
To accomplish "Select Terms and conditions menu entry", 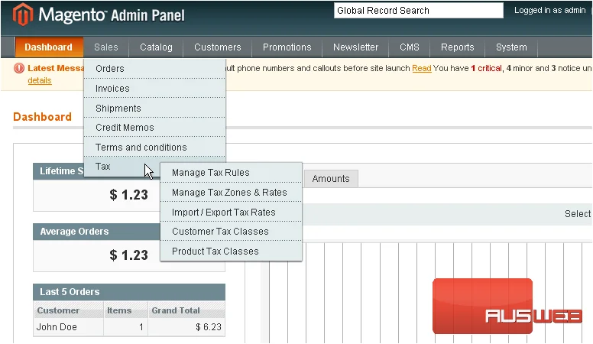I will (x=154, y=147).
